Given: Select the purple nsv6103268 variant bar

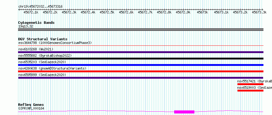Looking at the screenshot, I should point(141,52).
